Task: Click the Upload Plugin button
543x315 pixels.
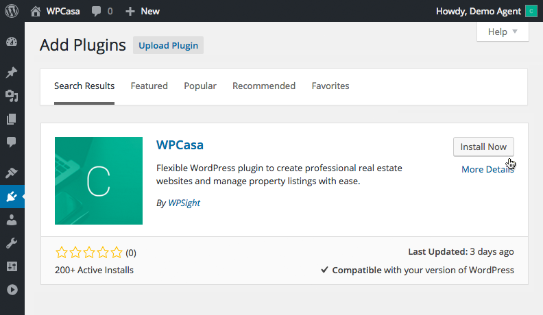Action: [x=168, y=45]
